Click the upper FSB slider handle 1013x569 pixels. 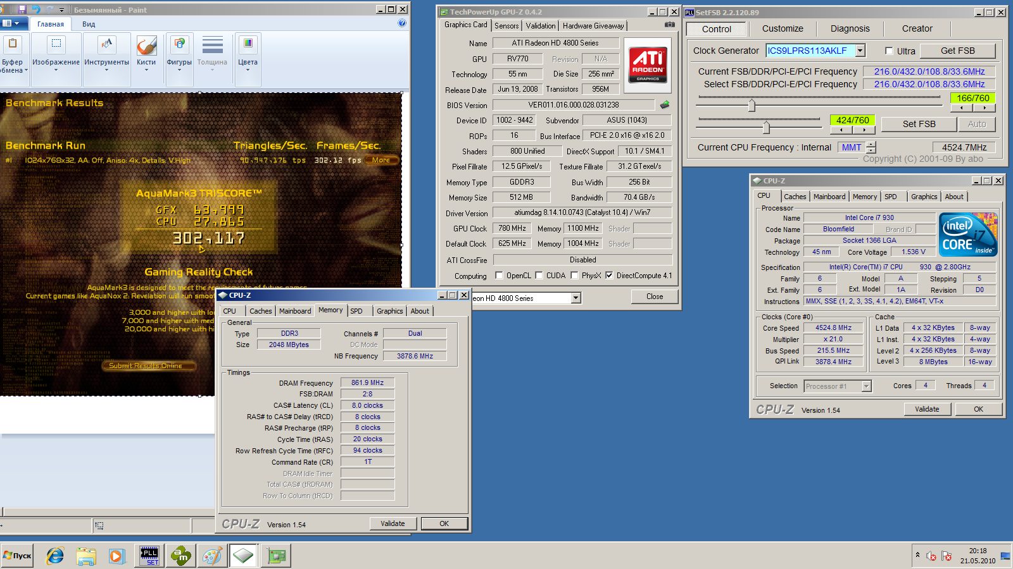752,105
